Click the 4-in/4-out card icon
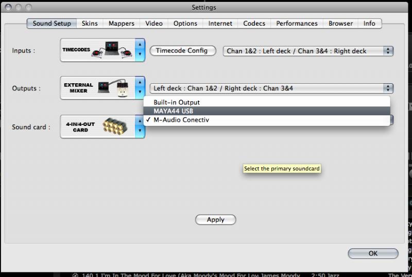This screenshot has height=277, width=412. (97, 126)
